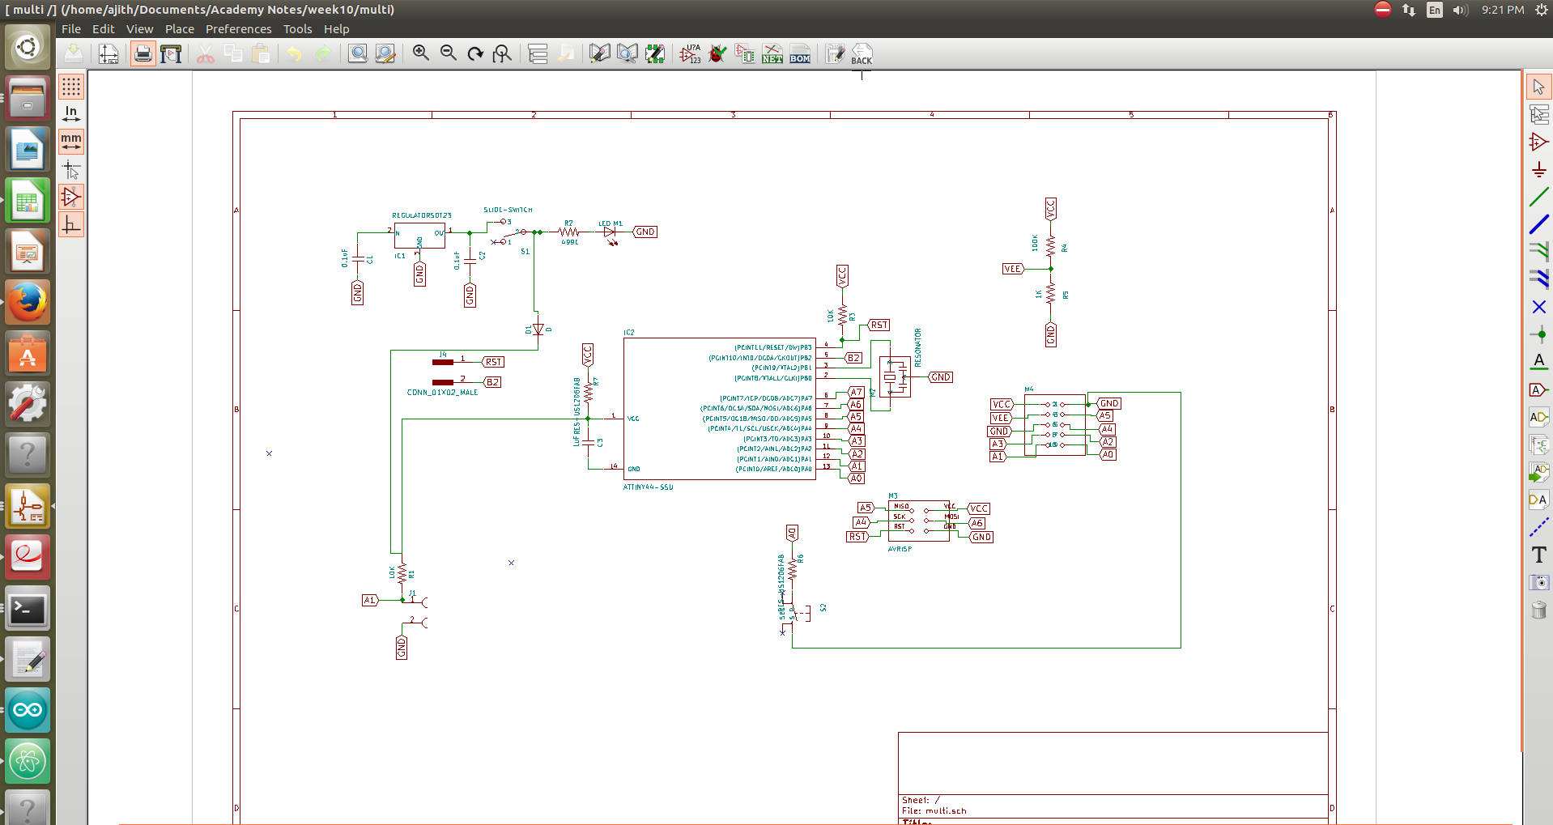Open the Help menu
Image resolution: width=1553 pixels, height=825 pixels.
pos(337,29)
